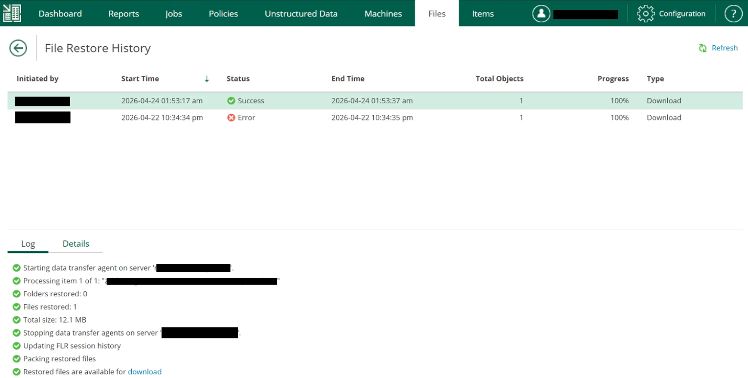Open the Machines menu item

tap(383, 14)
